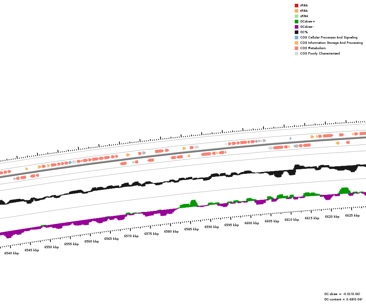The image size is (366, 305).
Task: Click the 6540 kbp position label
Action: (x=11, y=253)
